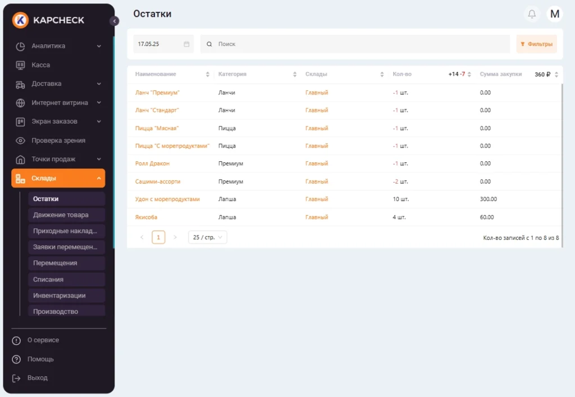This screenshot has height=397, width=575.
Task: Click the Выход logout icon
Action: pos(16,378)
